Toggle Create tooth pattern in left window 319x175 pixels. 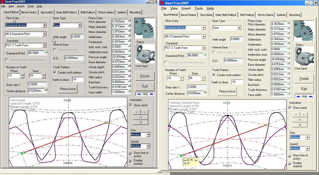click(55, 73)
